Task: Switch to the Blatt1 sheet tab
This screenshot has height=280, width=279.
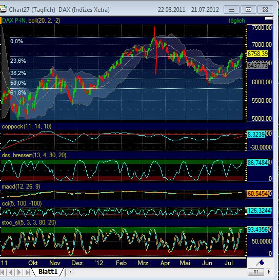Action: [48, 272]
